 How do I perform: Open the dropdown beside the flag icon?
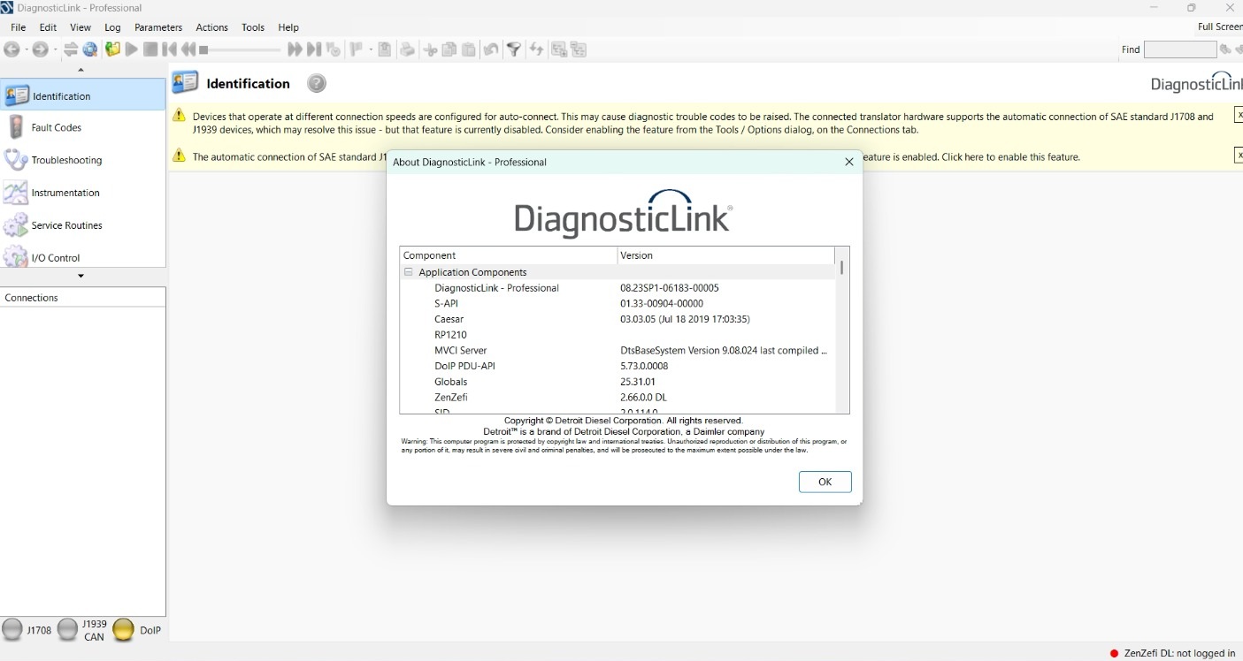pos(372,49)
